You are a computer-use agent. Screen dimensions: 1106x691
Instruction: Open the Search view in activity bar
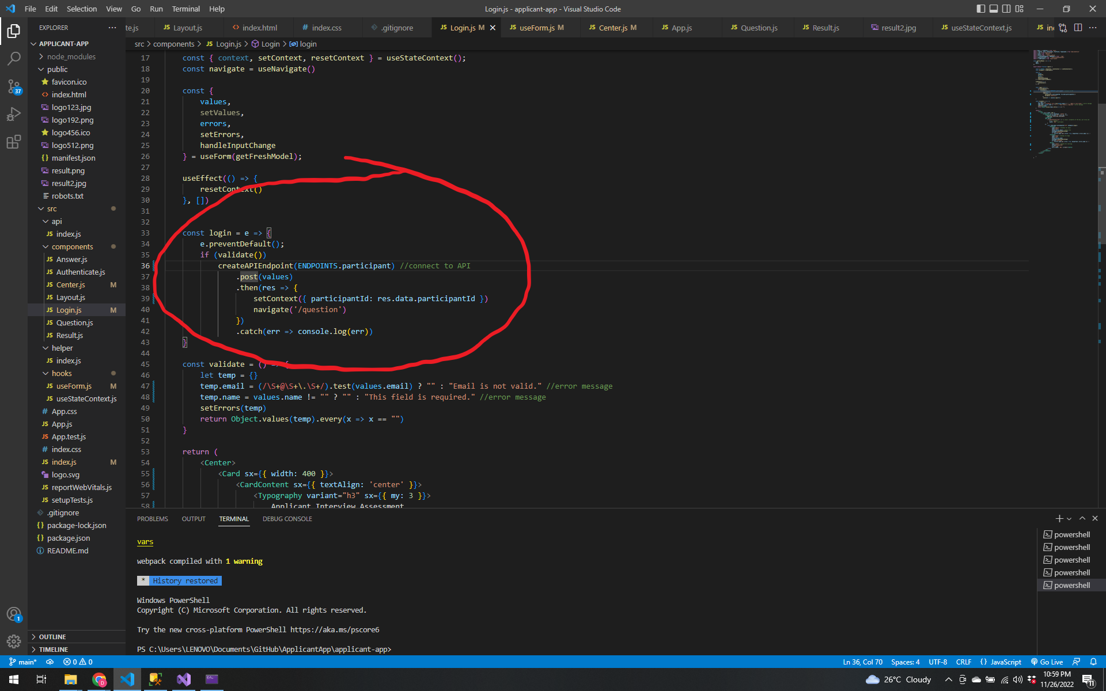tap(14, 58)
